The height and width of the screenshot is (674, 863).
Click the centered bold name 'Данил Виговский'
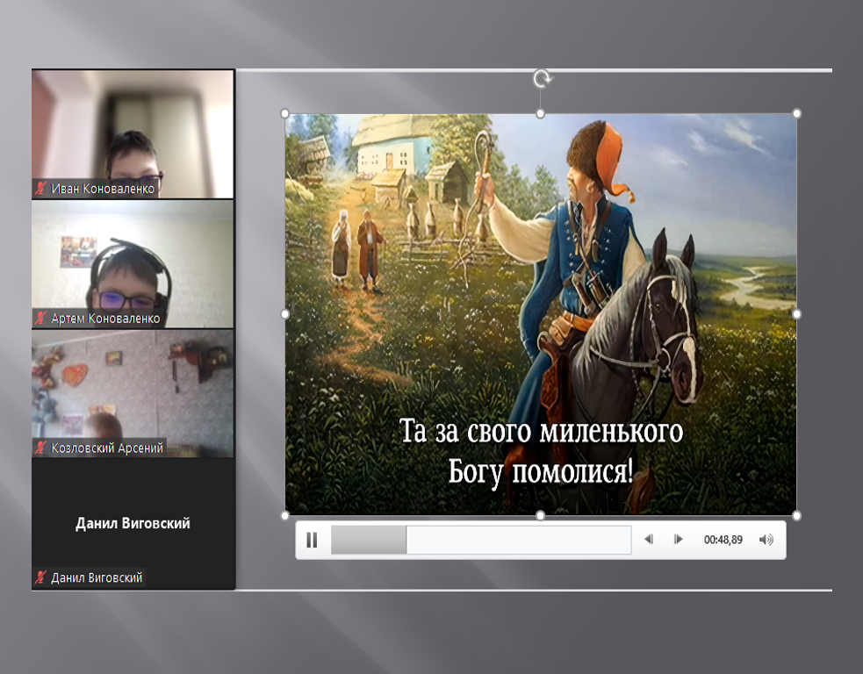pyautogui.click(x=133, y=523)
